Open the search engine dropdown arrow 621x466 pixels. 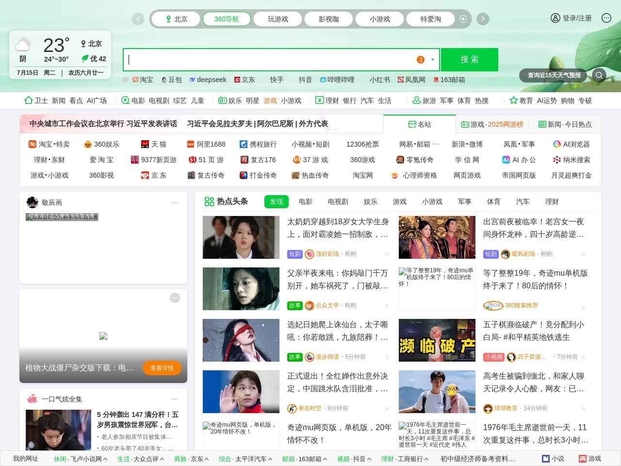(432, 60)
